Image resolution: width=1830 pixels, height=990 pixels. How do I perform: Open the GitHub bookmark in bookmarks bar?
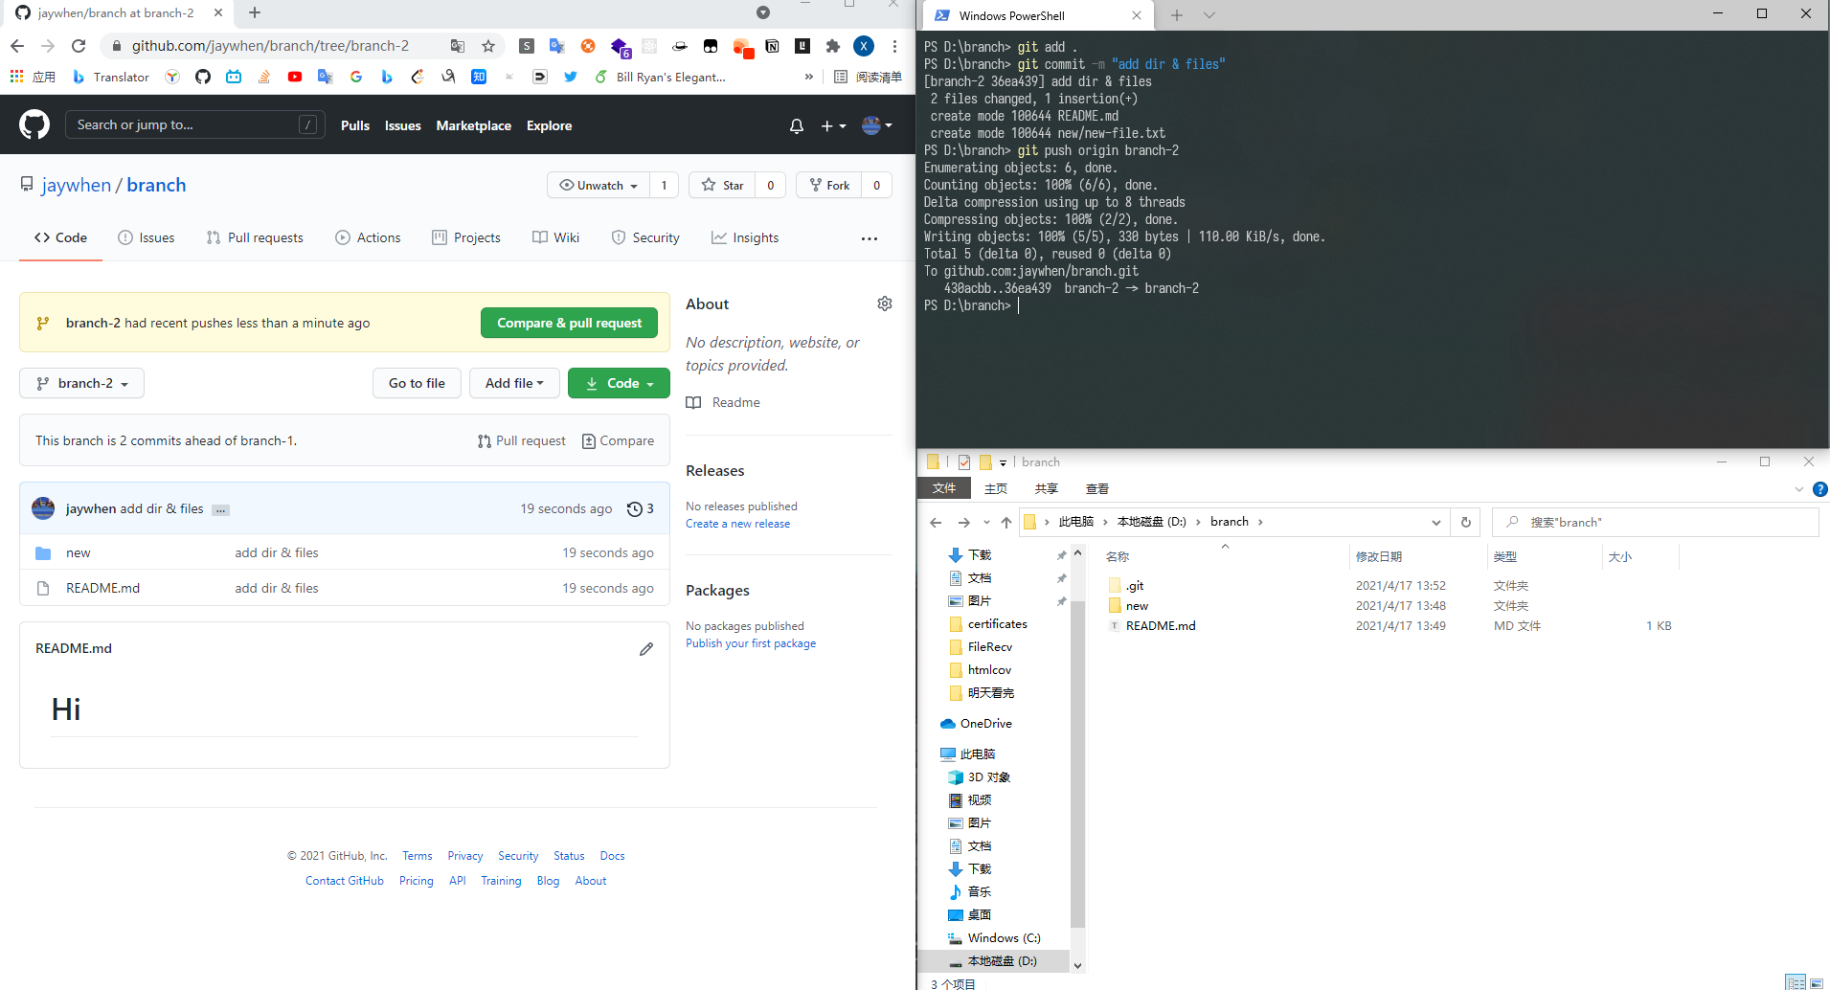[x=203, y=77]
